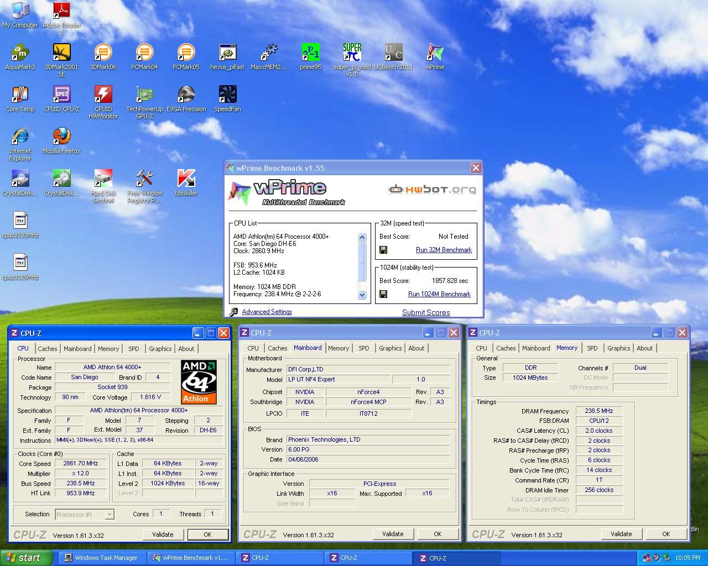Open Adobe Reader X desktop icon
The width and height of the screenshot is (708, 566).
[x=61, y=17]
